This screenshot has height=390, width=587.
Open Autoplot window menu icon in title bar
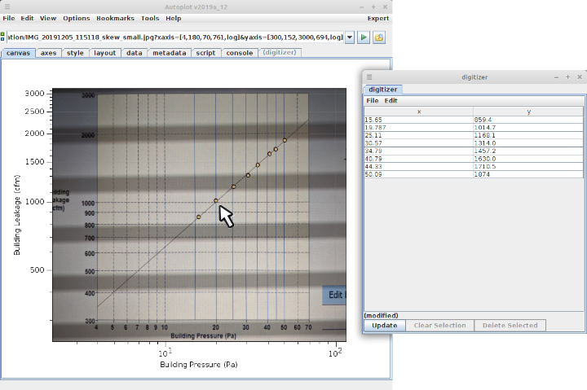[7, 7]
